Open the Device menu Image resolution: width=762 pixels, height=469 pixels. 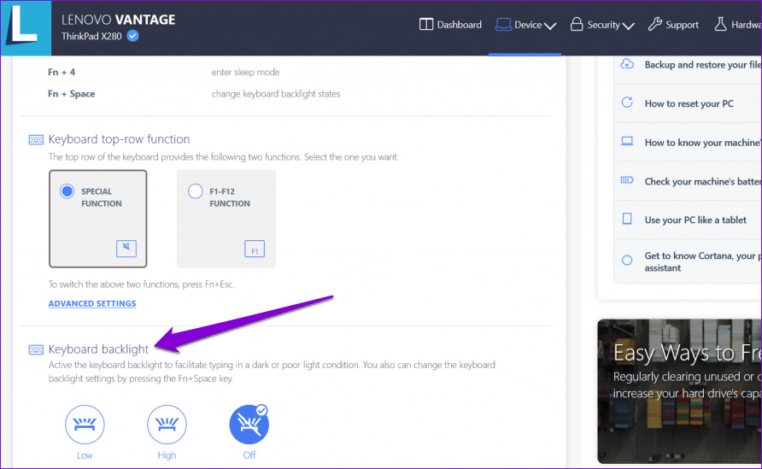tap(525, 25)
